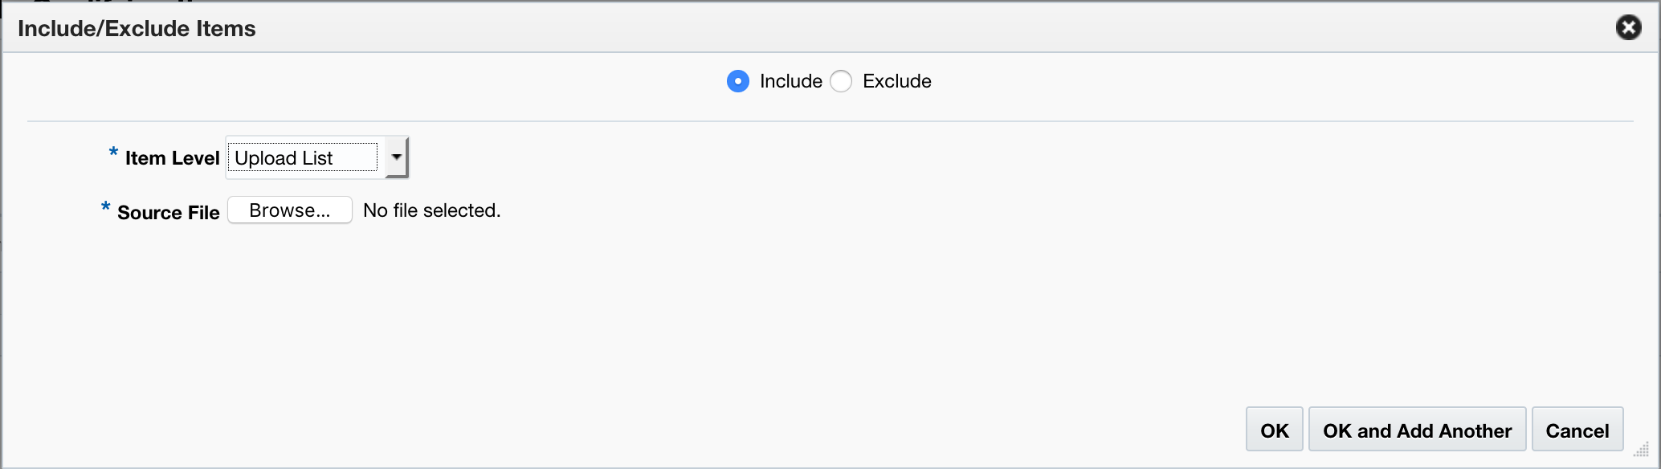
Task: Expand the Item Level selection list
Action: 395,157
